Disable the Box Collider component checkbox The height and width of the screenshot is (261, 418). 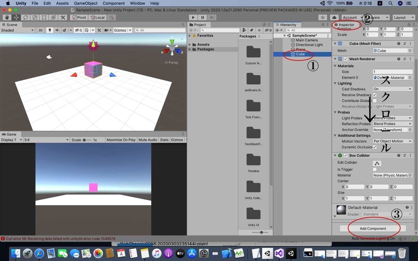[x=346, y=156]
